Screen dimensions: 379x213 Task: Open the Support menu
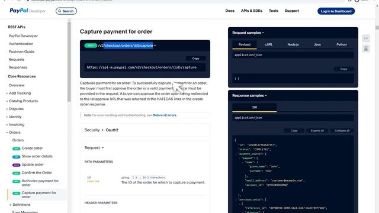(292, 11)
